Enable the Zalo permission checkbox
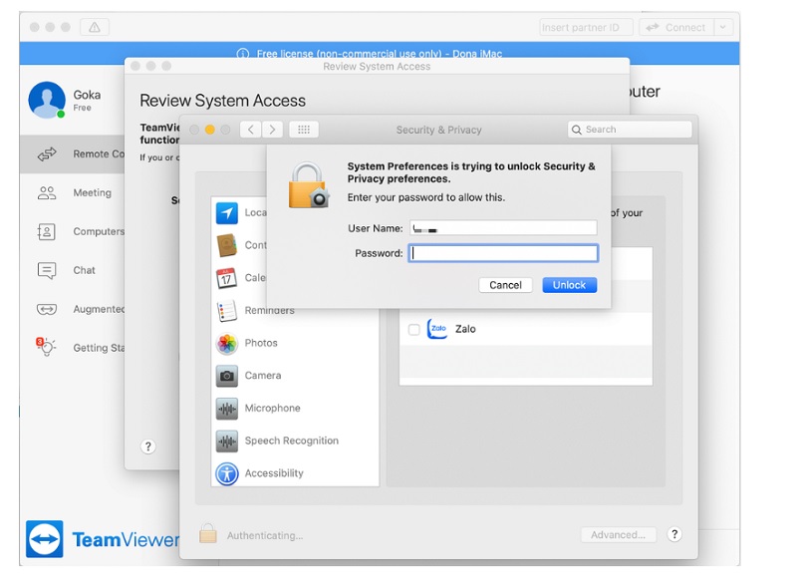Viewport: 797px width, 587px height. coord(413,329)
